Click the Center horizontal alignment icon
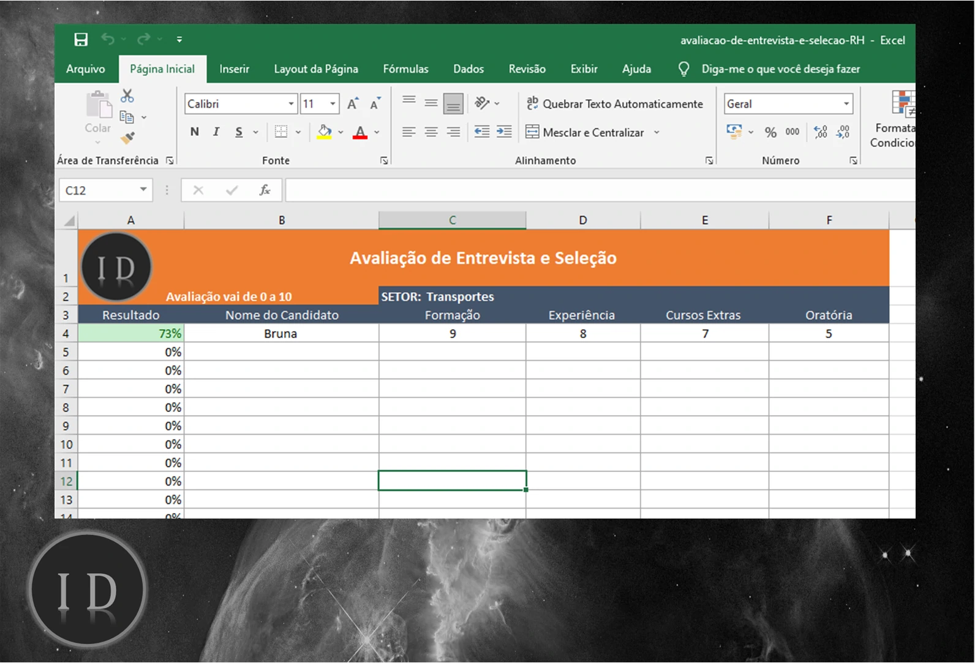Image resolution: width=975 pixels, height=663 pixels. tap(431, 132)
